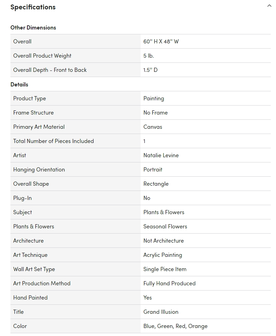Click the Overall Shape Rectangle value
Screen dimensions: 276x336
point(156,184)
